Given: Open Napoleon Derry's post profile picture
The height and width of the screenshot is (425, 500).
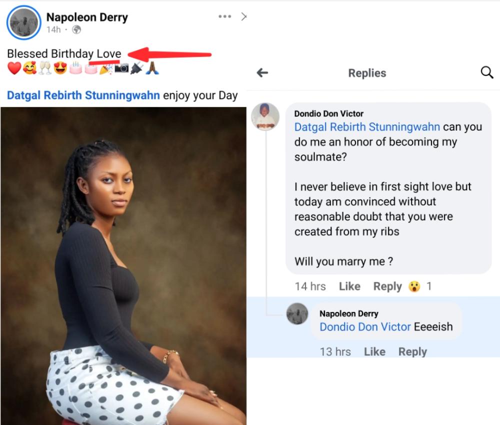Looking at the screenshot, I should coord(23,22).
